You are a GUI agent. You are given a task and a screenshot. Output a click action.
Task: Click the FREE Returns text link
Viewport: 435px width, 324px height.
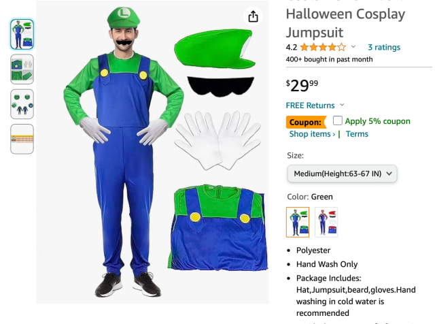tap(311, 106)
